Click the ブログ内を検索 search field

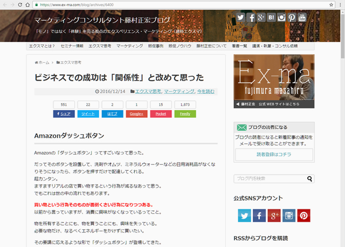270,179
